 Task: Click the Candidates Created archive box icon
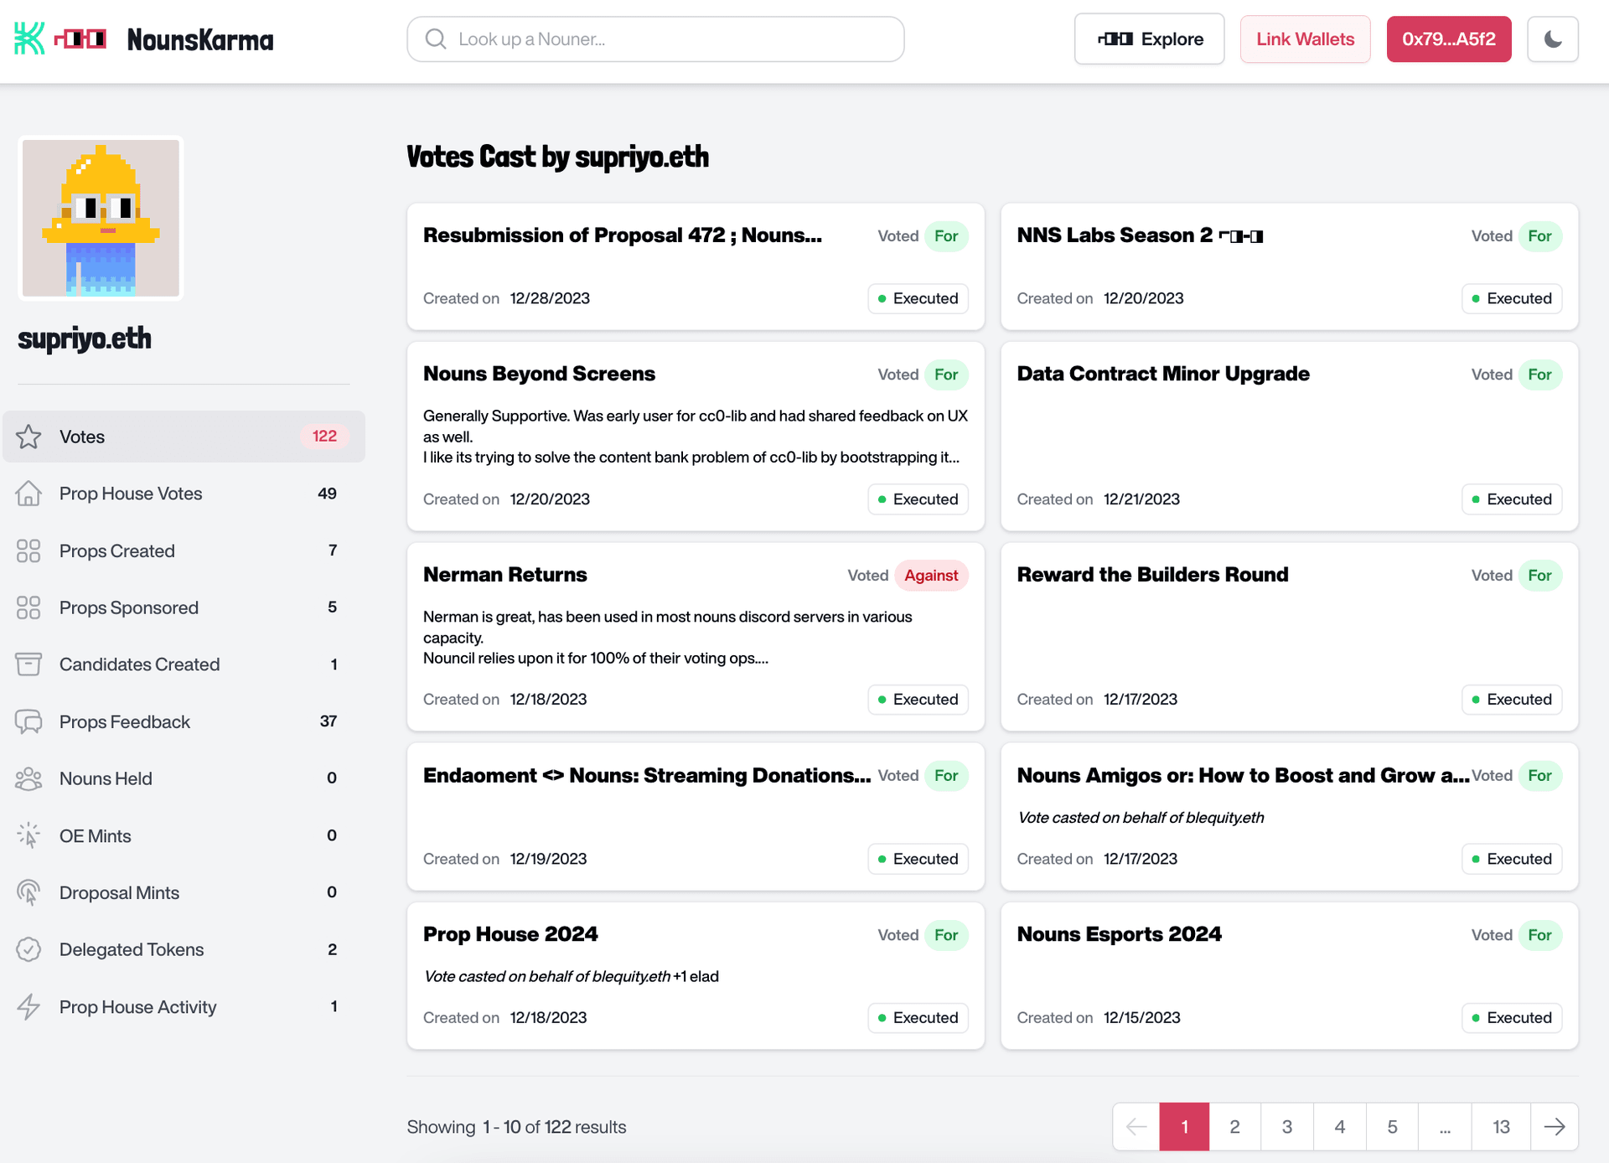(28, 664)
